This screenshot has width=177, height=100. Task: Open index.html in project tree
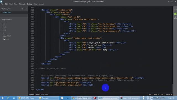click(7, 36)
